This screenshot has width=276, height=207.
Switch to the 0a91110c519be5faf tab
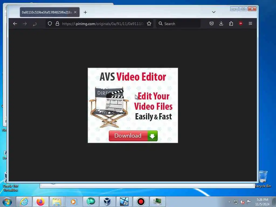click(x=50, y=12)
